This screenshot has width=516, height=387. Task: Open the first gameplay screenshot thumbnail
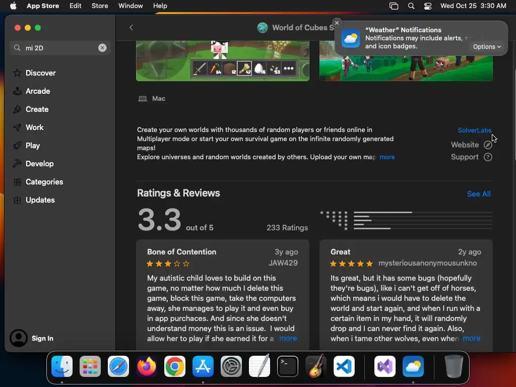point(223,61)
